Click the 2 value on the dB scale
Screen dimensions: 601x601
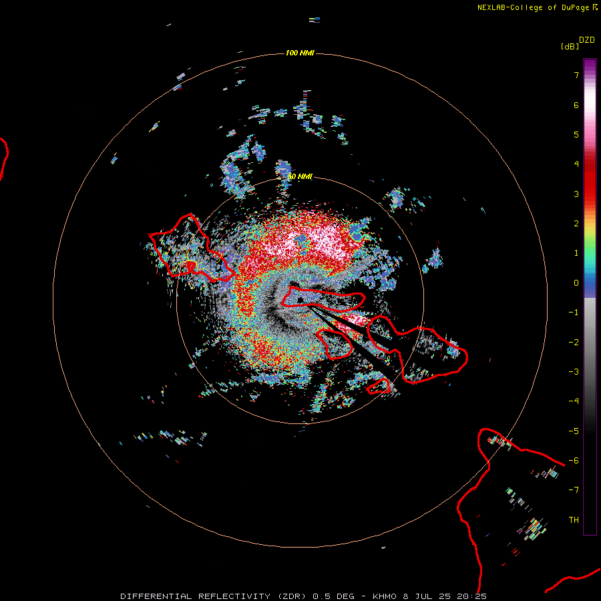576,224
